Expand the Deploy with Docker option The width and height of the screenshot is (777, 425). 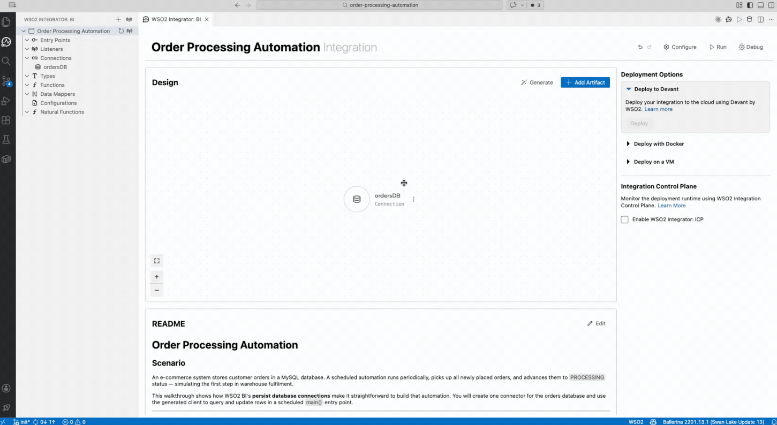point(628,144)
